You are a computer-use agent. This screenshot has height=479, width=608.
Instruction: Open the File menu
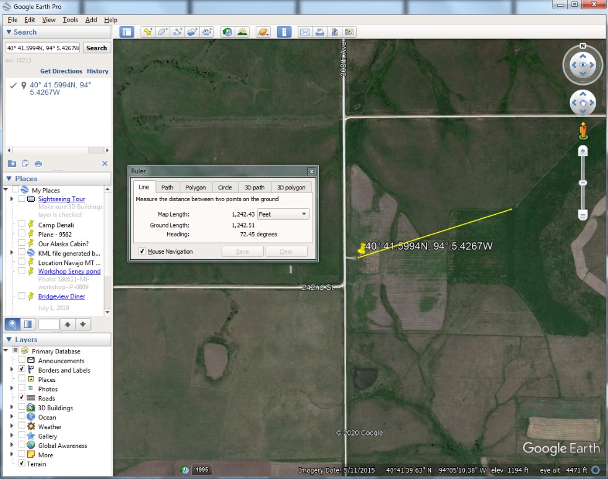pos(12,20)
